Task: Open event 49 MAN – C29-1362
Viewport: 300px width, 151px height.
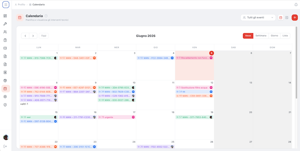Action: [117, 96]
